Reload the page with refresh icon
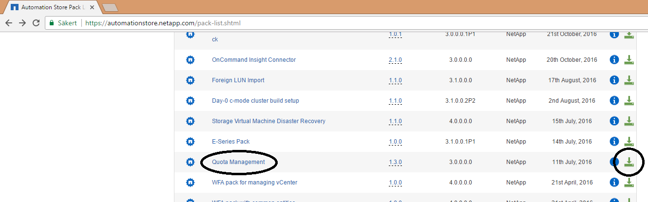The height and width of the screenshot is (202, 648). coord(36,23)
